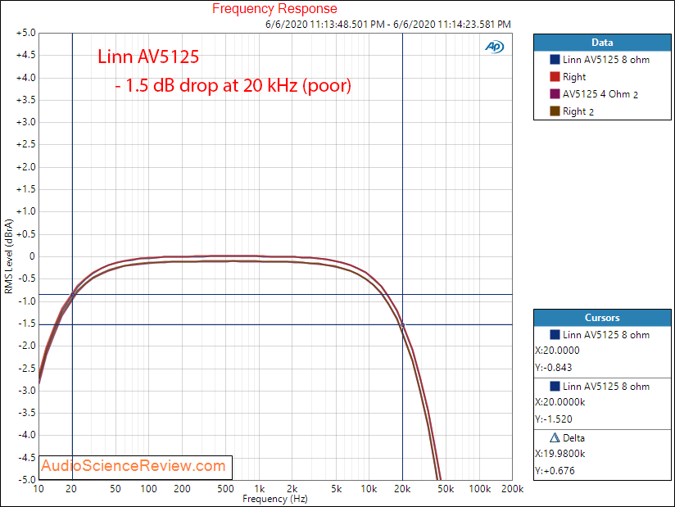
Task: Click the 200k x-axis tick label
Action: pyautogui.click(x=512, y=489)
